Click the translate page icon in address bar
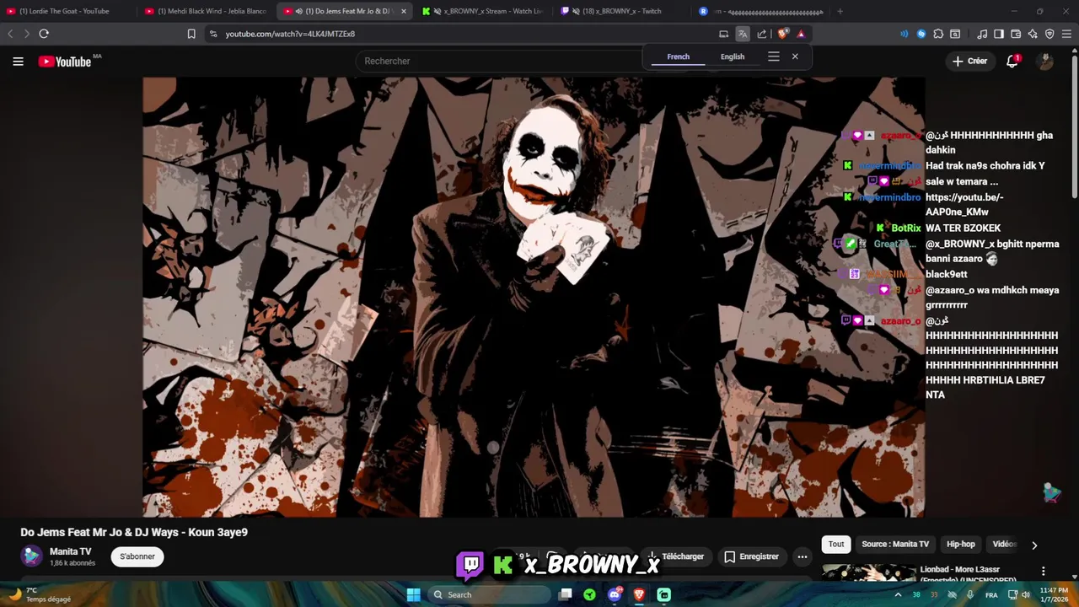The height and width of the screenshot is (607, 1079). 743,34
